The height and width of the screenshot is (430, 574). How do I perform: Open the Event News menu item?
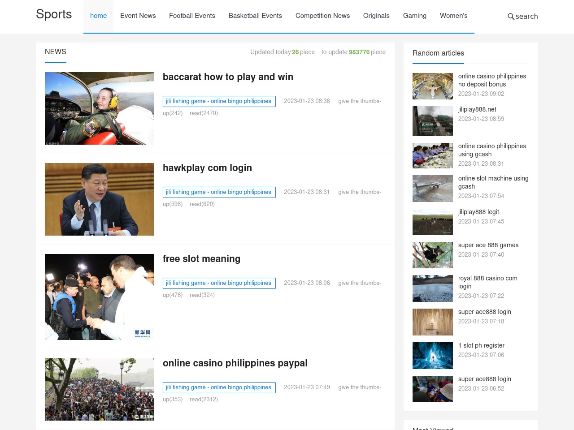point(138,16)
